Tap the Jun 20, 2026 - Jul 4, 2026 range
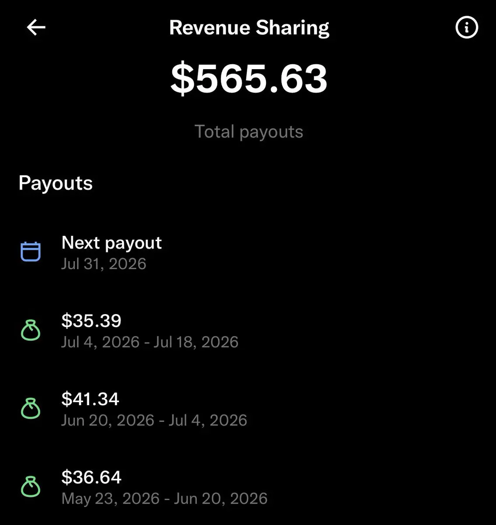Viewport: 496px width, 525px height. tap(154, 420)
